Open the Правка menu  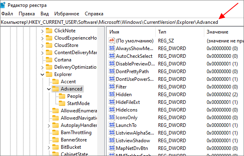click(27, 14)
